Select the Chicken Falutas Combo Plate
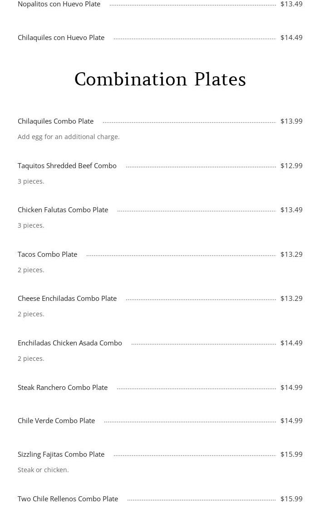Image resolution: width=320 pixels, height=519 pixels. (x=63, y=210)
